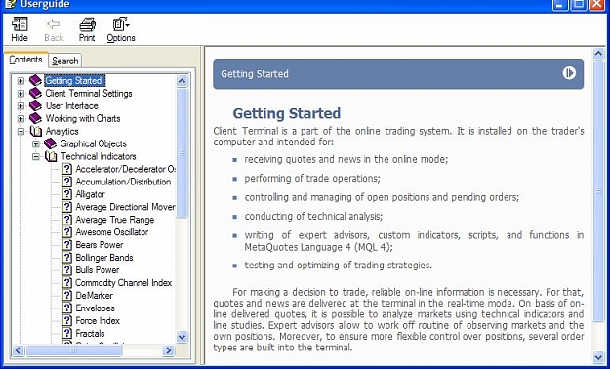The height and width of the screenshot is (369, 610).
Task: Open the Graphical Objects tree entry
Action: (94, 144)
